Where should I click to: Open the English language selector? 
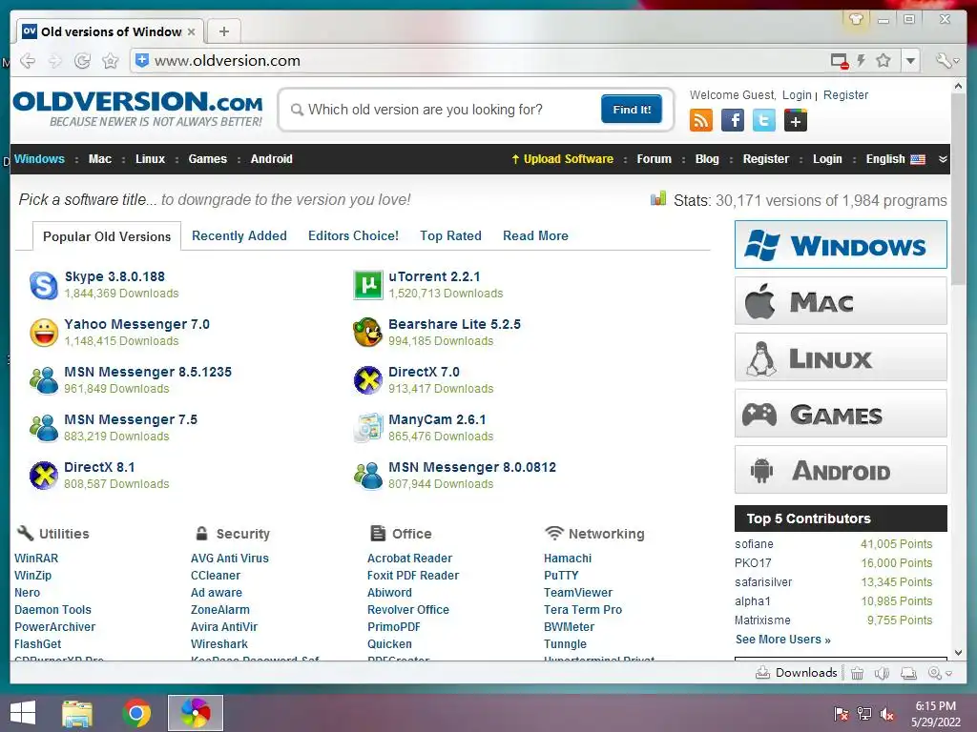tap(895, 159)
